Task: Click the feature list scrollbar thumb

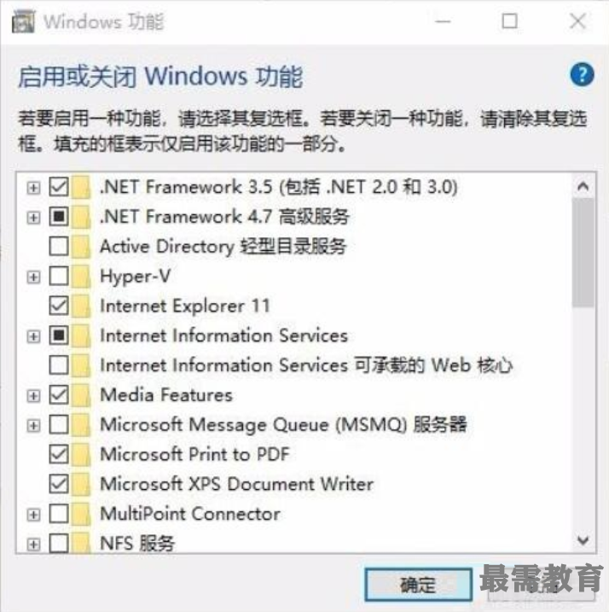Action: pos(583,253)
